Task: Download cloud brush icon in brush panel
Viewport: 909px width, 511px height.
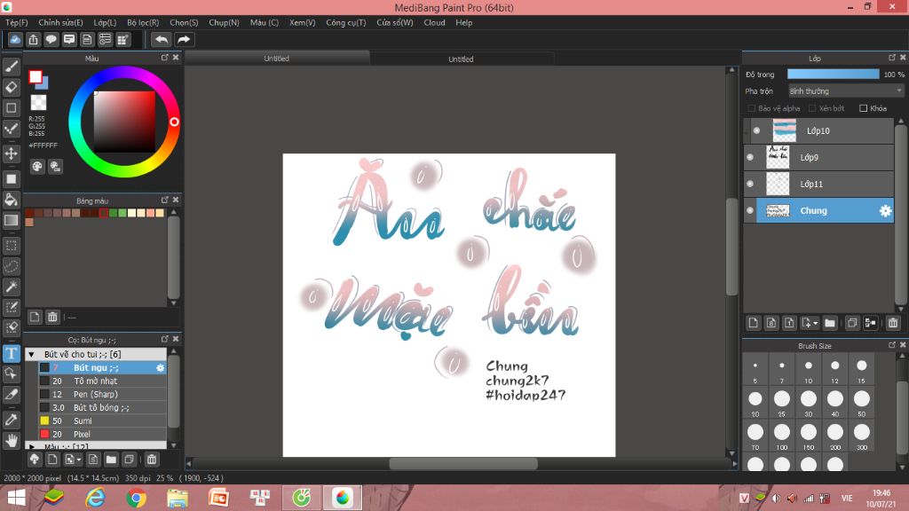Action: pyautogui.click(x=35, y=460)
